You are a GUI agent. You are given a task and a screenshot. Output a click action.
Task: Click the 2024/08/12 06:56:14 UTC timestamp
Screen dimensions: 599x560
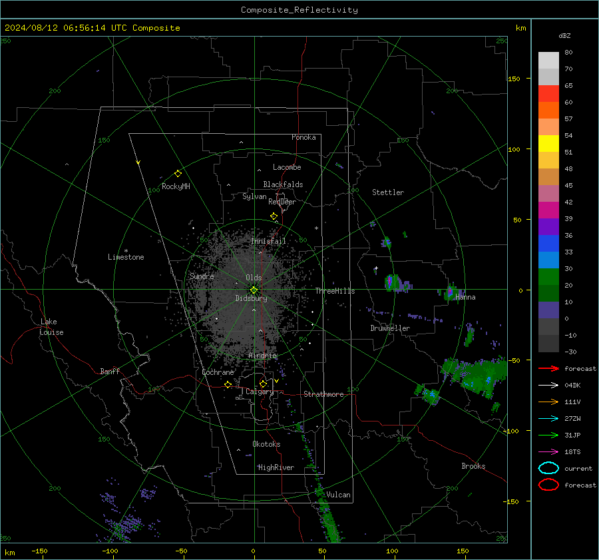click(x=66, y=28)
